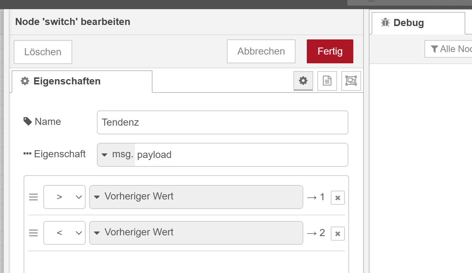Open the greater-than operator dropdown
The height and width of the screenshot is (273, 472).
point(64,197)
